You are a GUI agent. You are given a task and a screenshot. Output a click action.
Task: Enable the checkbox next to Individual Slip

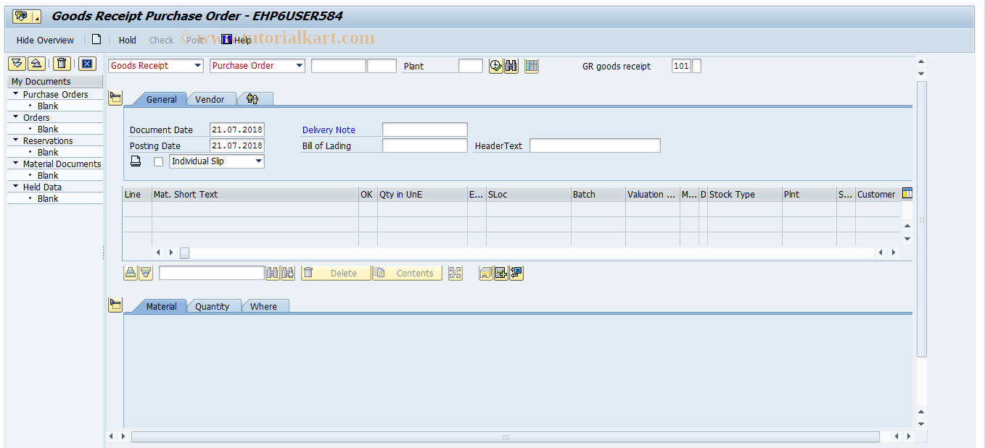point(158,161)
